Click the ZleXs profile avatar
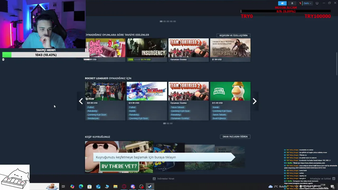This screenshot has width=338, height=190. [301, 3]
